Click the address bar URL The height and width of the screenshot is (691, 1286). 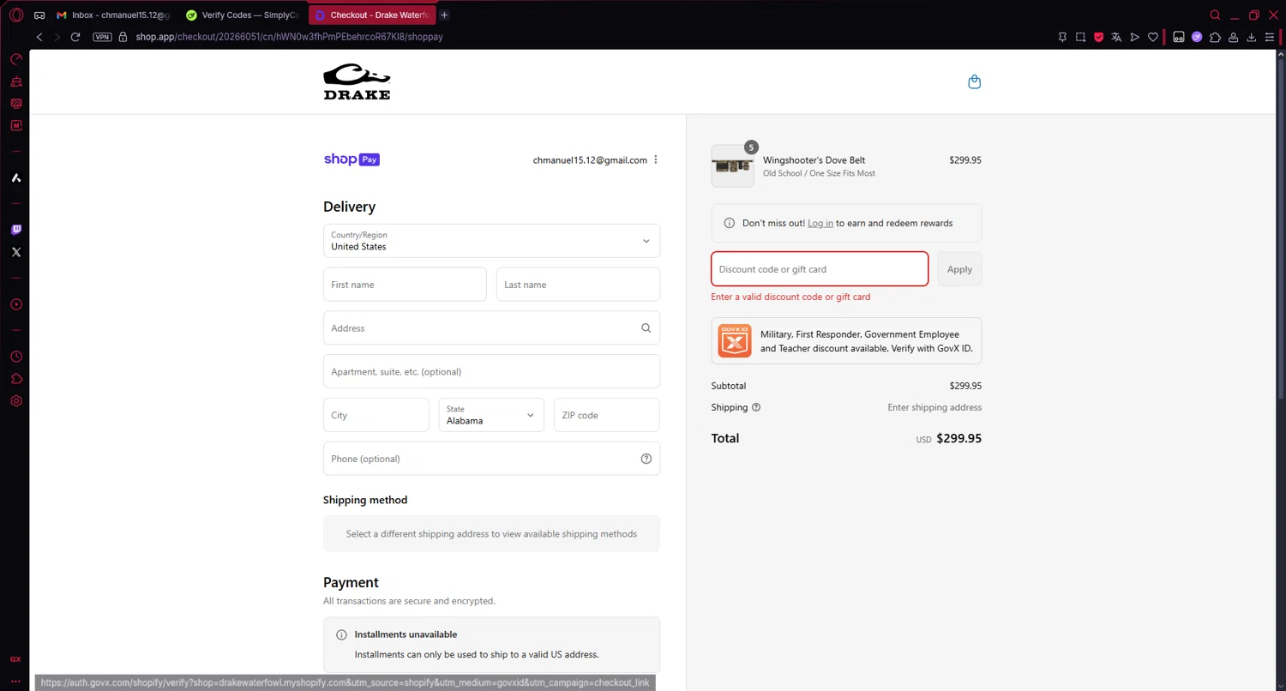(289, 37)
